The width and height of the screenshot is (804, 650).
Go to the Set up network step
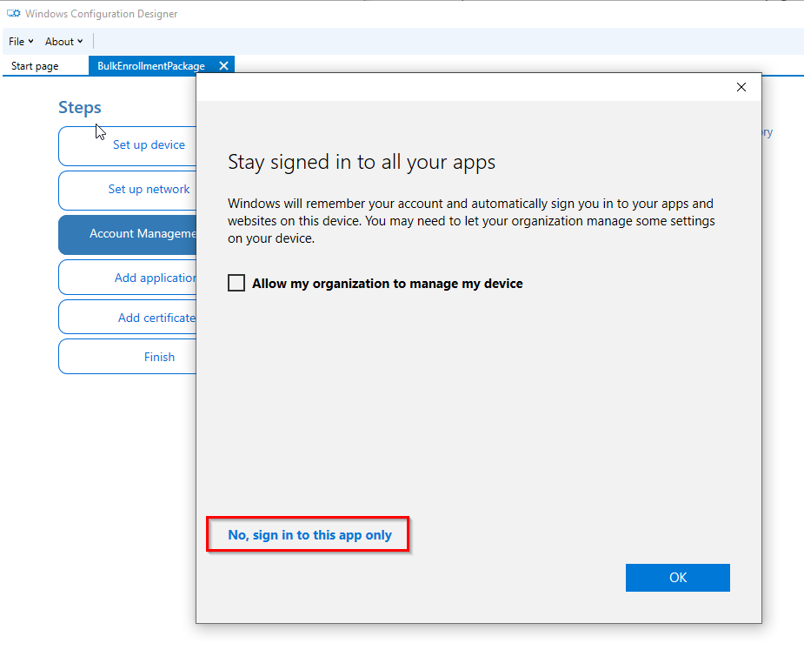coord(128,191)
